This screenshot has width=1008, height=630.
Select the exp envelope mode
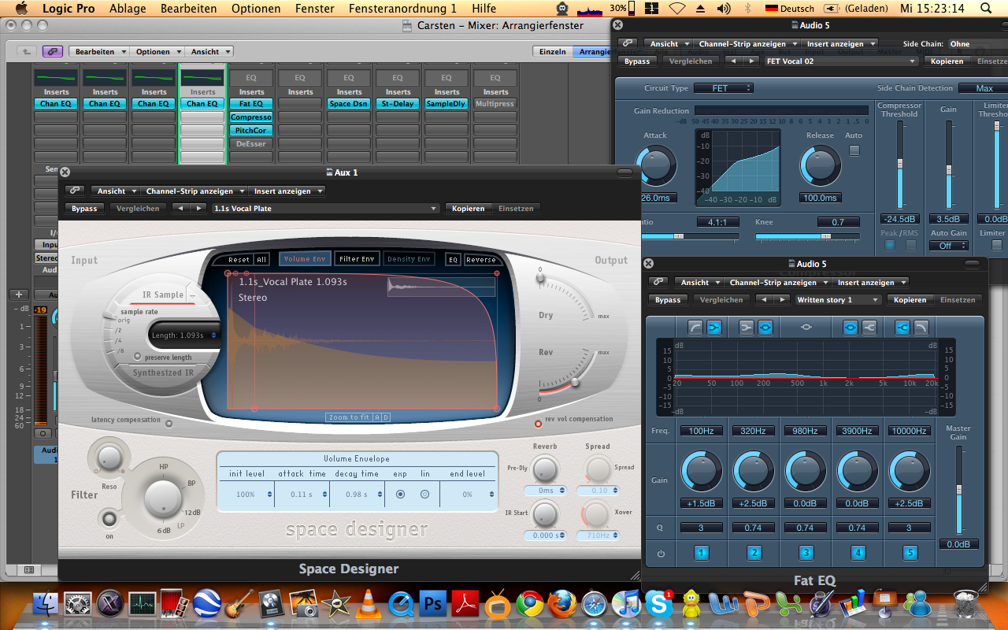pyautogui.click(x=400, y=494)
